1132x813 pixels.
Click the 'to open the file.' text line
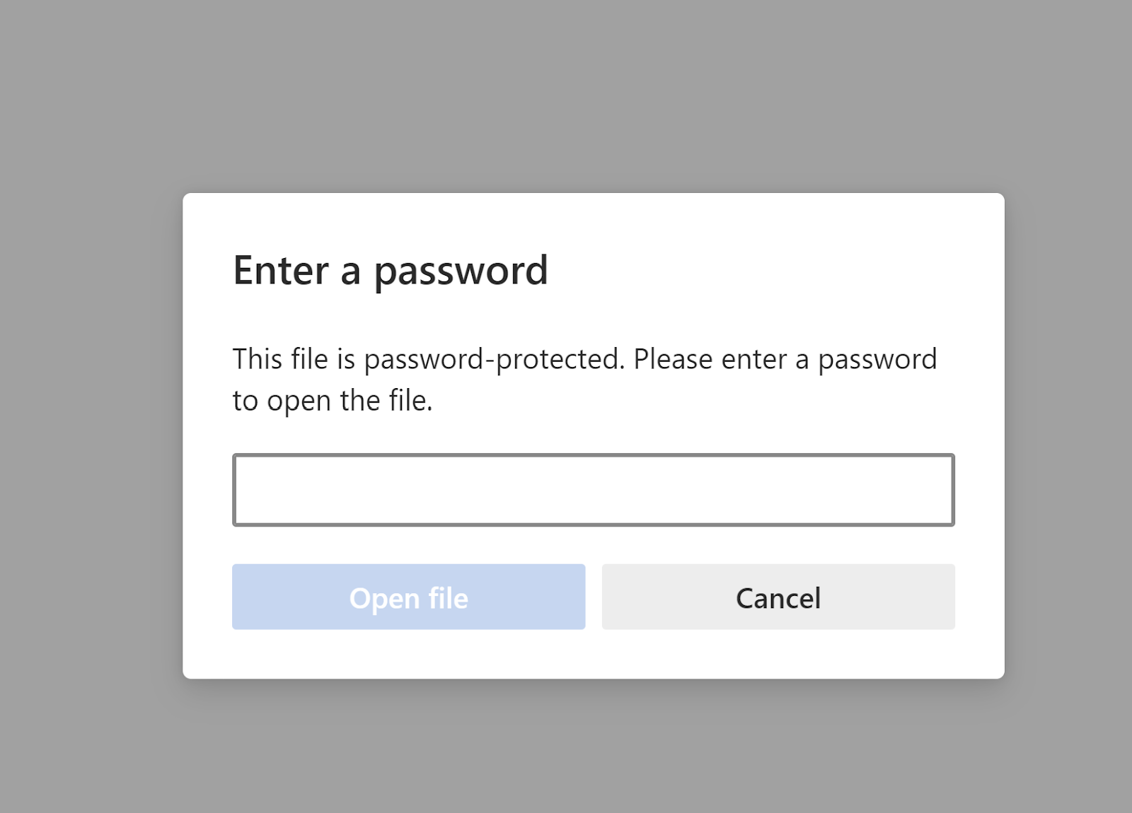click(x=333, y=401)
